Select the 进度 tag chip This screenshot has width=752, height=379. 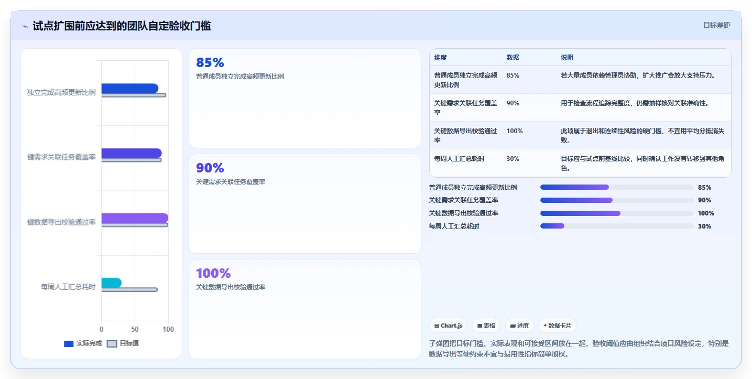(519, 326)
